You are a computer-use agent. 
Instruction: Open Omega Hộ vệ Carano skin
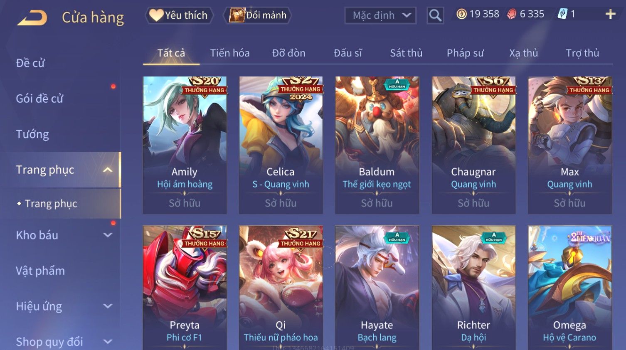tap(569, 288)
